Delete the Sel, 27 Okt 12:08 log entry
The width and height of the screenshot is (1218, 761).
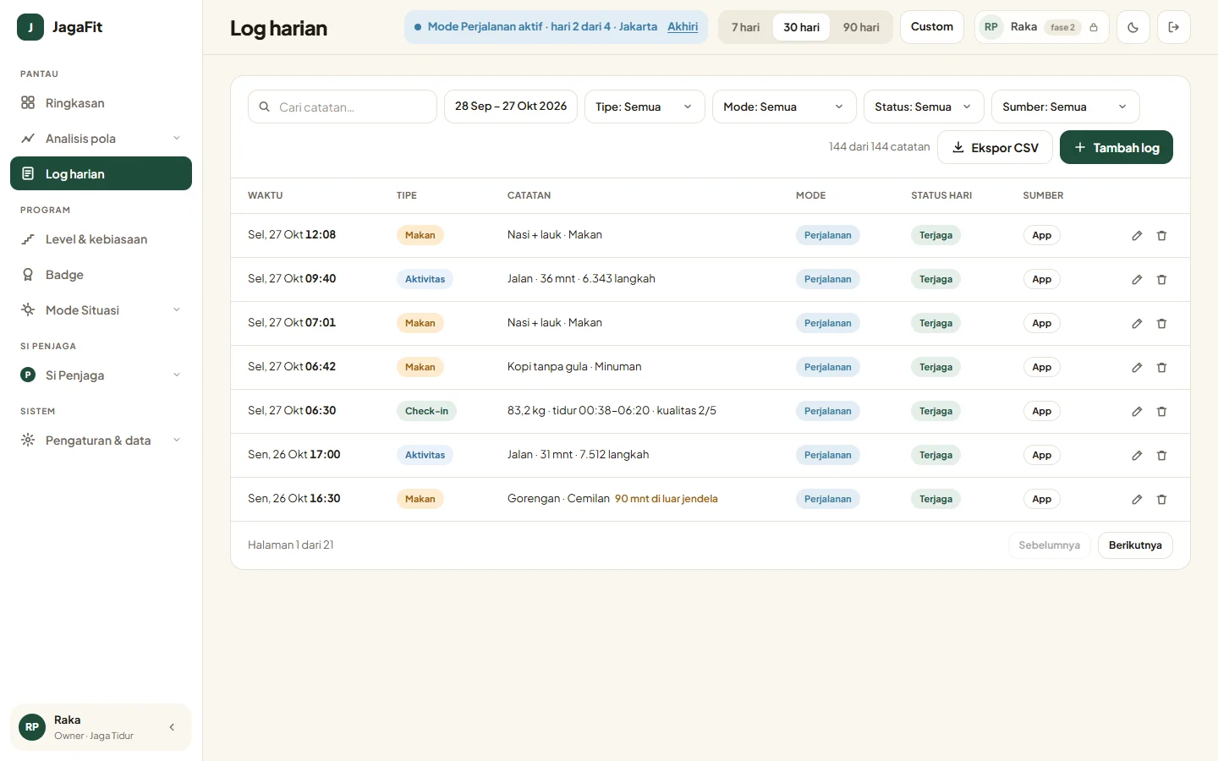pos(1161,236)
